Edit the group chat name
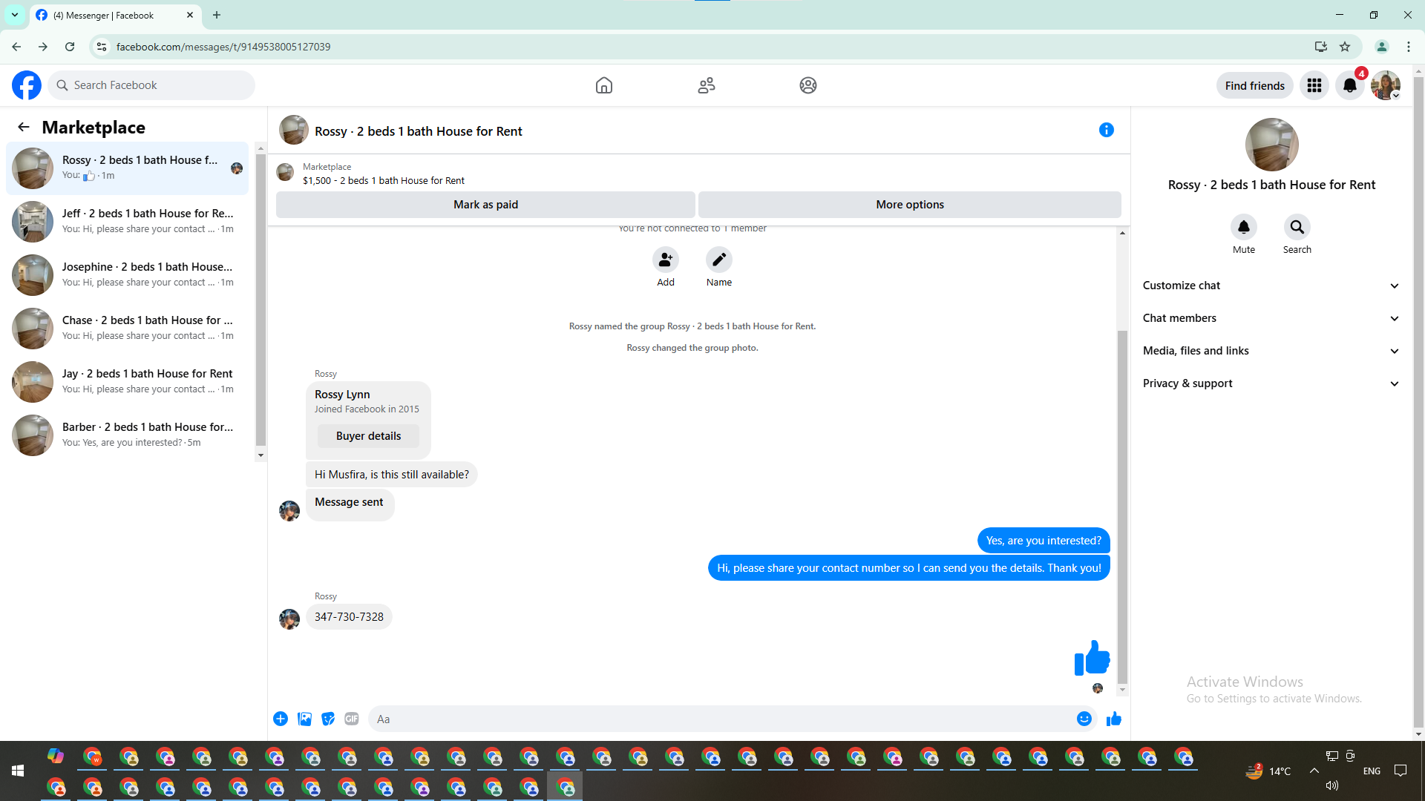The image size is (1425, 801). click(719, 260)
